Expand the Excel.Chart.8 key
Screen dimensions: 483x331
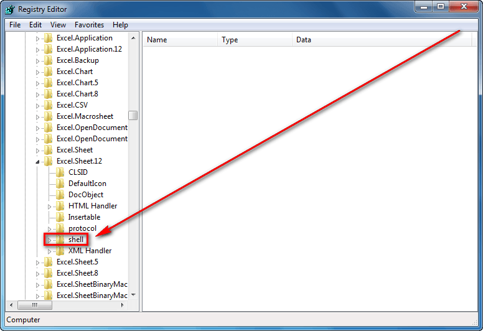click(37, 95)
